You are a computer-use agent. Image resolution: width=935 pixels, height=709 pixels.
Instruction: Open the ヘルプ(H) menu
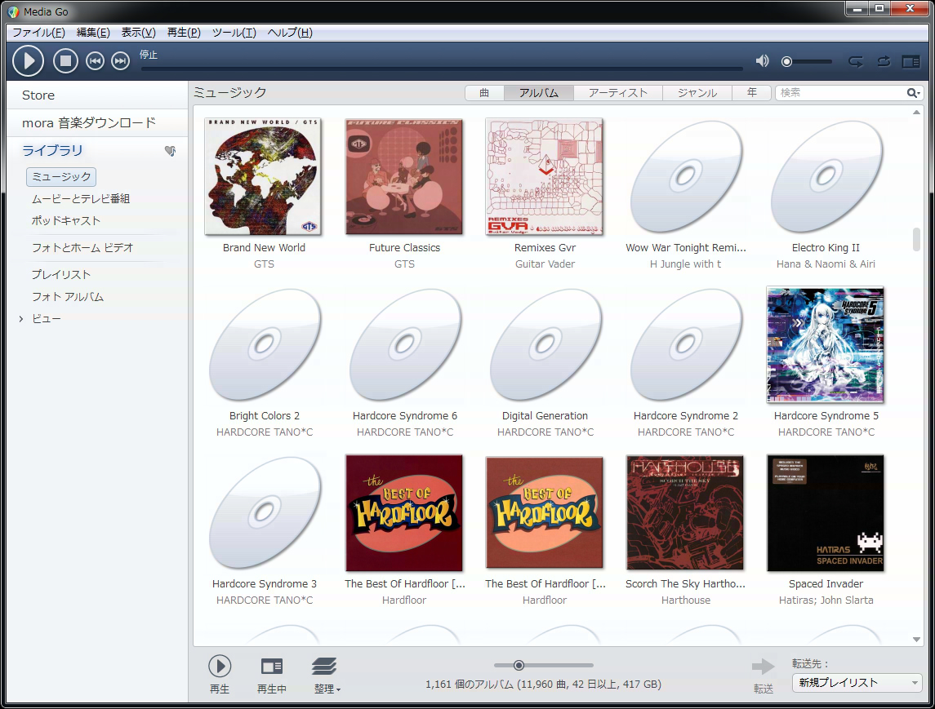290,32
